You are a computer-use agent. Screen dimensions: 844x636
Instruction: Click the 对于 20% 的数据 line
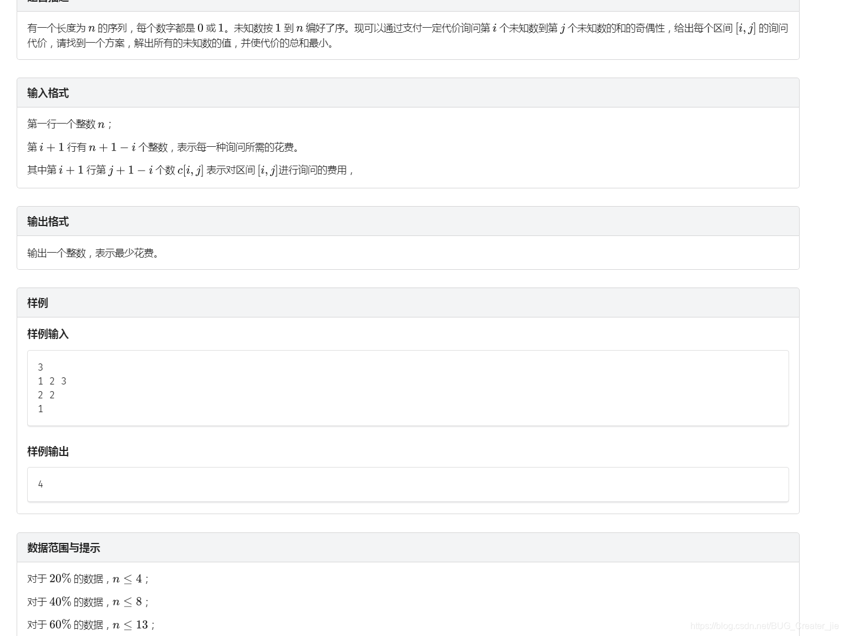point(87,578)
